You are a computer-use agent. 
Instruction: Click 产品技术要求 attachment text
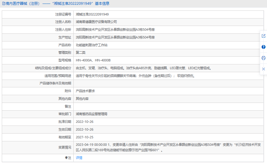85,91
